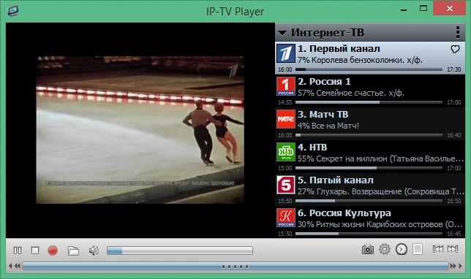Viewport: 471px width, 279px height.
Task: Go to previous channel
Action: [x=437, y=249]
